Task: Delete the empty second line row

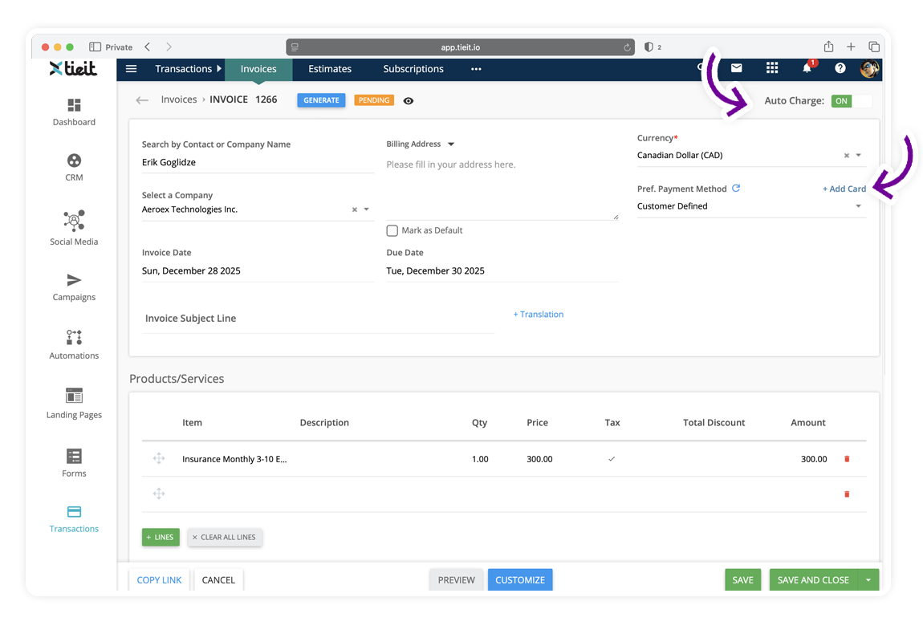Action: (847, 494)
